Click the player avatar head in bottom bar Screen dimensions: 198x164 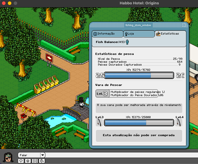pyautogui.click(x=8, y=157)
